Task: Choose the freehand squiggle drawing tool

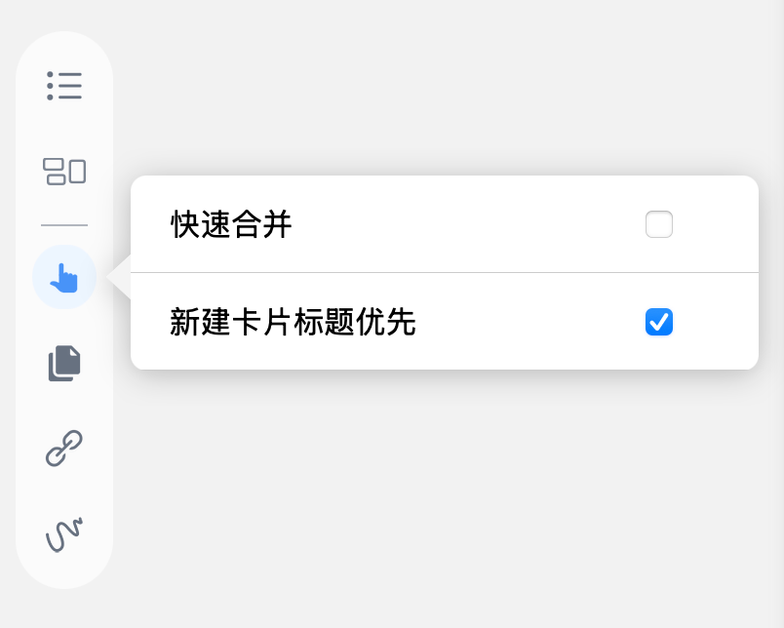Action: 64,534
